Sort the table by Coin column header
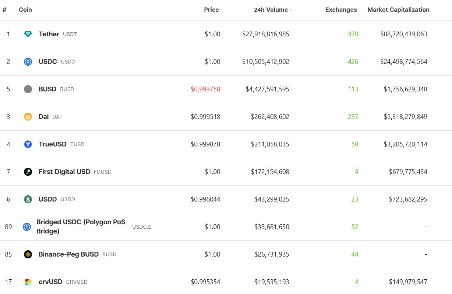This screenshot has width=452, height=294. [25, 10]
